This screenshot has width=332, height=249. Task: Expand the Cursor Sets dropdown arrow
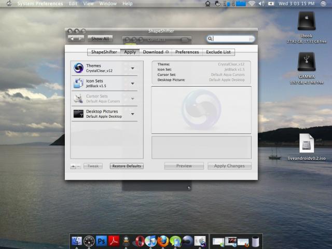click(133, 99)
